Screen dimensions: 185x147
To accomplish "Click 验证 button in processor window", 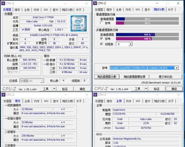I will click(x=65, y=89).
